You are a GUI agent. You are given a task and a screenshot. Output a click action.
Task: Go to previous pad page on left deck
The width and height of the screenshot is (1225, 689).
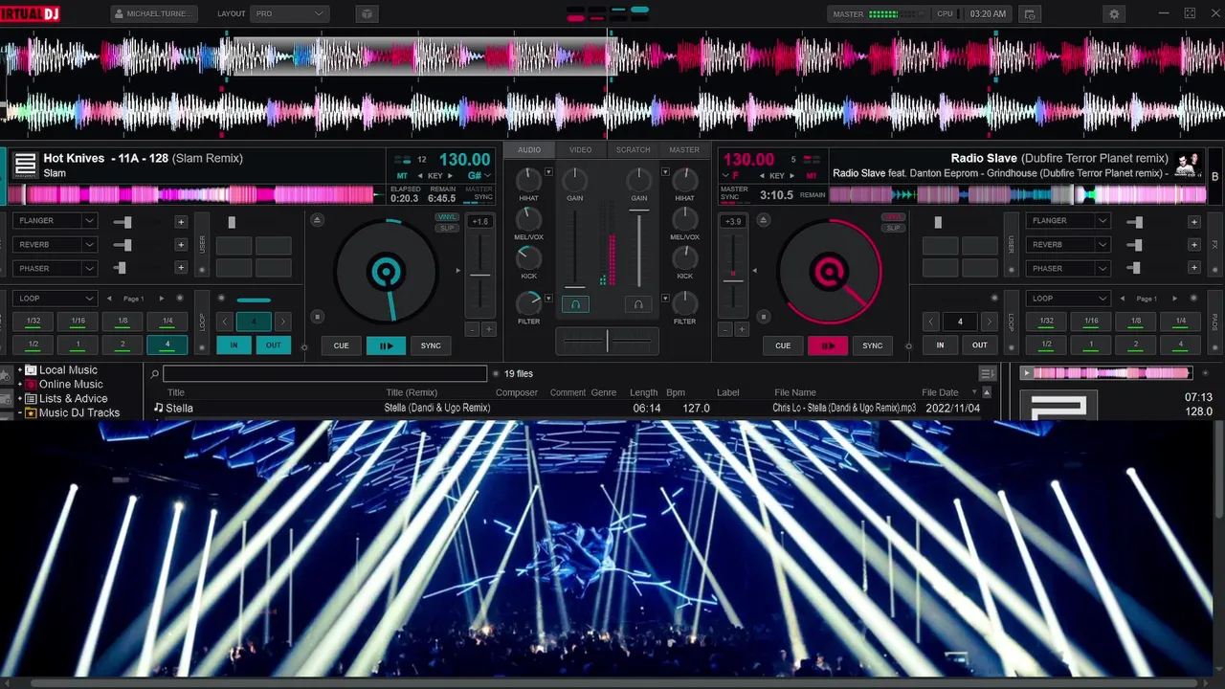pyautogui.click(x=109, y=299)
